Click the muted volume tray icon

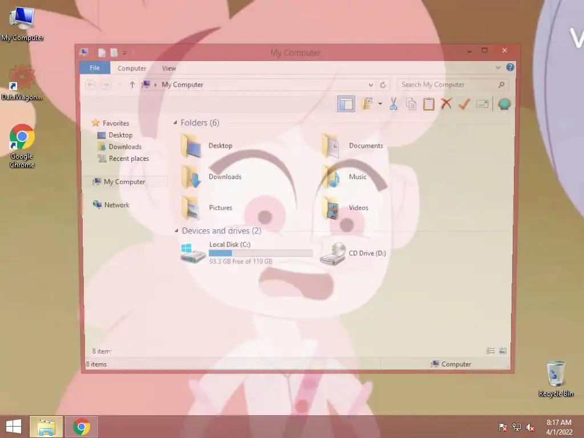pyautogui.click(x=530, y=427)
